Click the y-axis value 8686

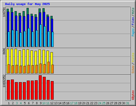coord(4,51)
